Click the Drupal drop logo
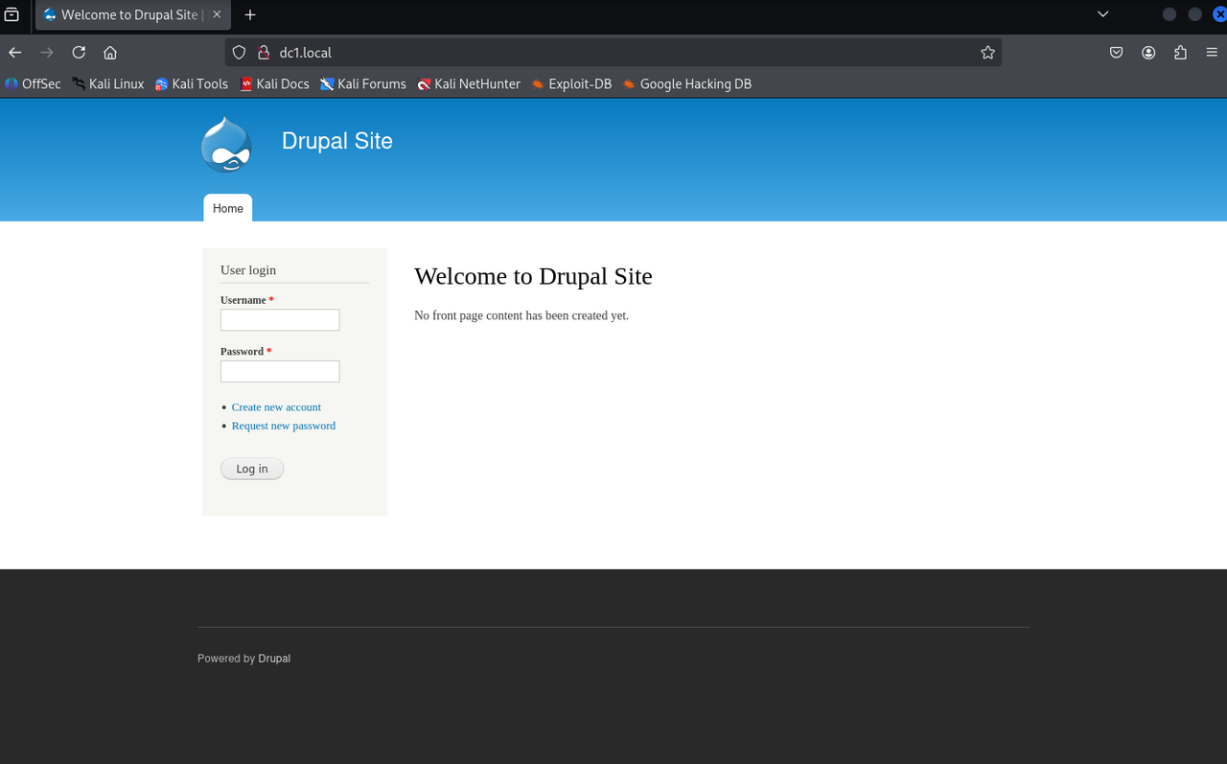Screen dimensions: 1227x764 (226, 145)
